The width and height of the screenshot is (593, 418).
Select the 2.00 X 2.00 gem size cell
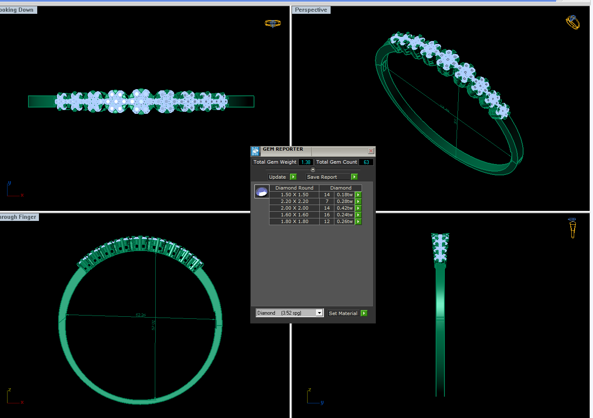point(294,208)
